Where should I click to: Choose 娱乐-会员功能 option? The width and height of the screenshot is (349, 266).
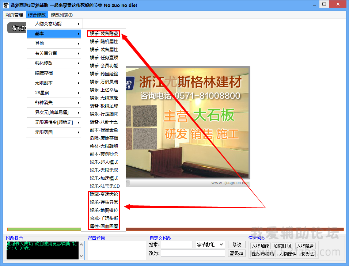[x=104, y=66]
